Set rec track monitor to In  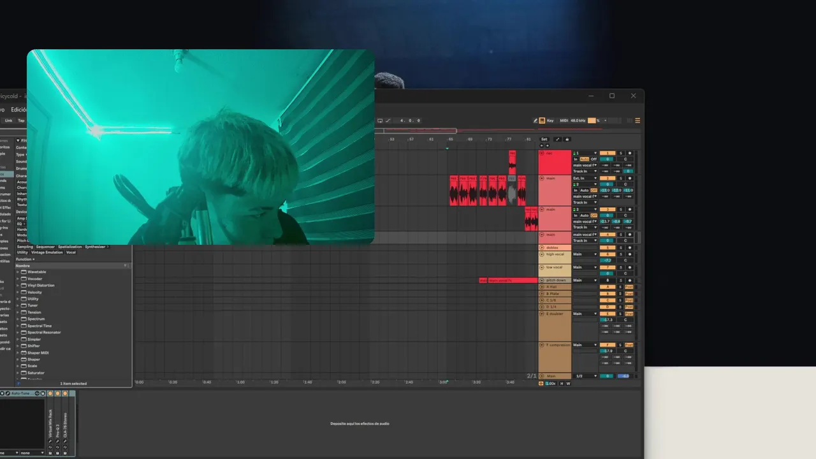(x=576, y=159)
